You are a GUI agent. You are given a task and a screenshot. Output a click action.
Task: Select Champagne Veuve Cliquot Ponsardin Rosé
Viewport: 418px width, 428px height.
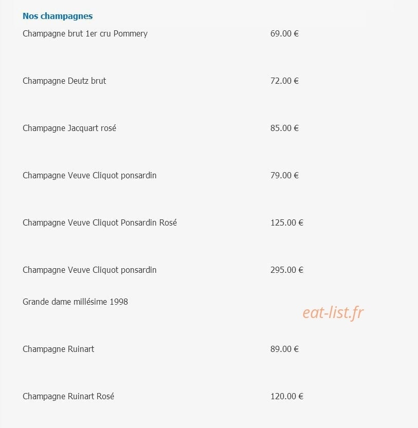click(x=100, y=223)
